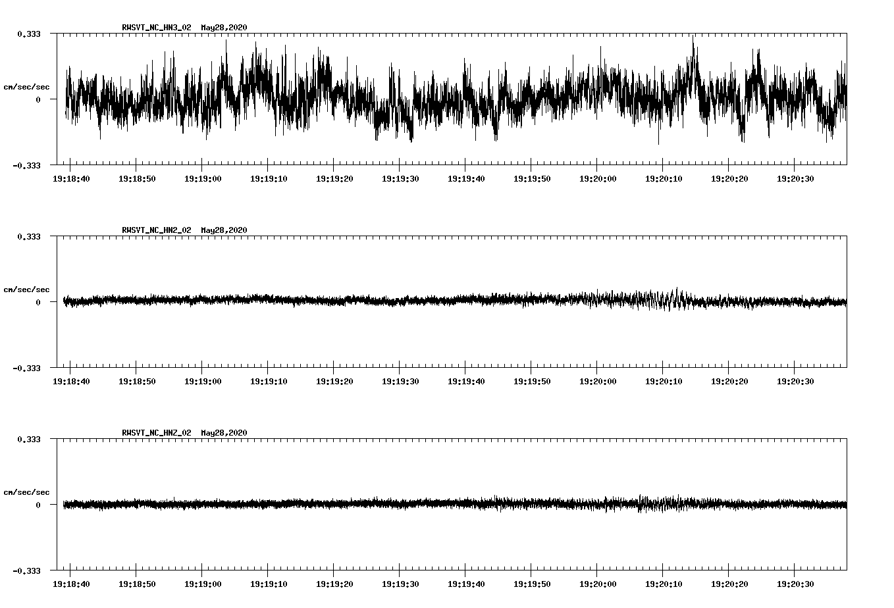894x608 pixels.
Task: Click the 0.333 upper limit on HN2 axis
Action: click(x=29, y=236)
